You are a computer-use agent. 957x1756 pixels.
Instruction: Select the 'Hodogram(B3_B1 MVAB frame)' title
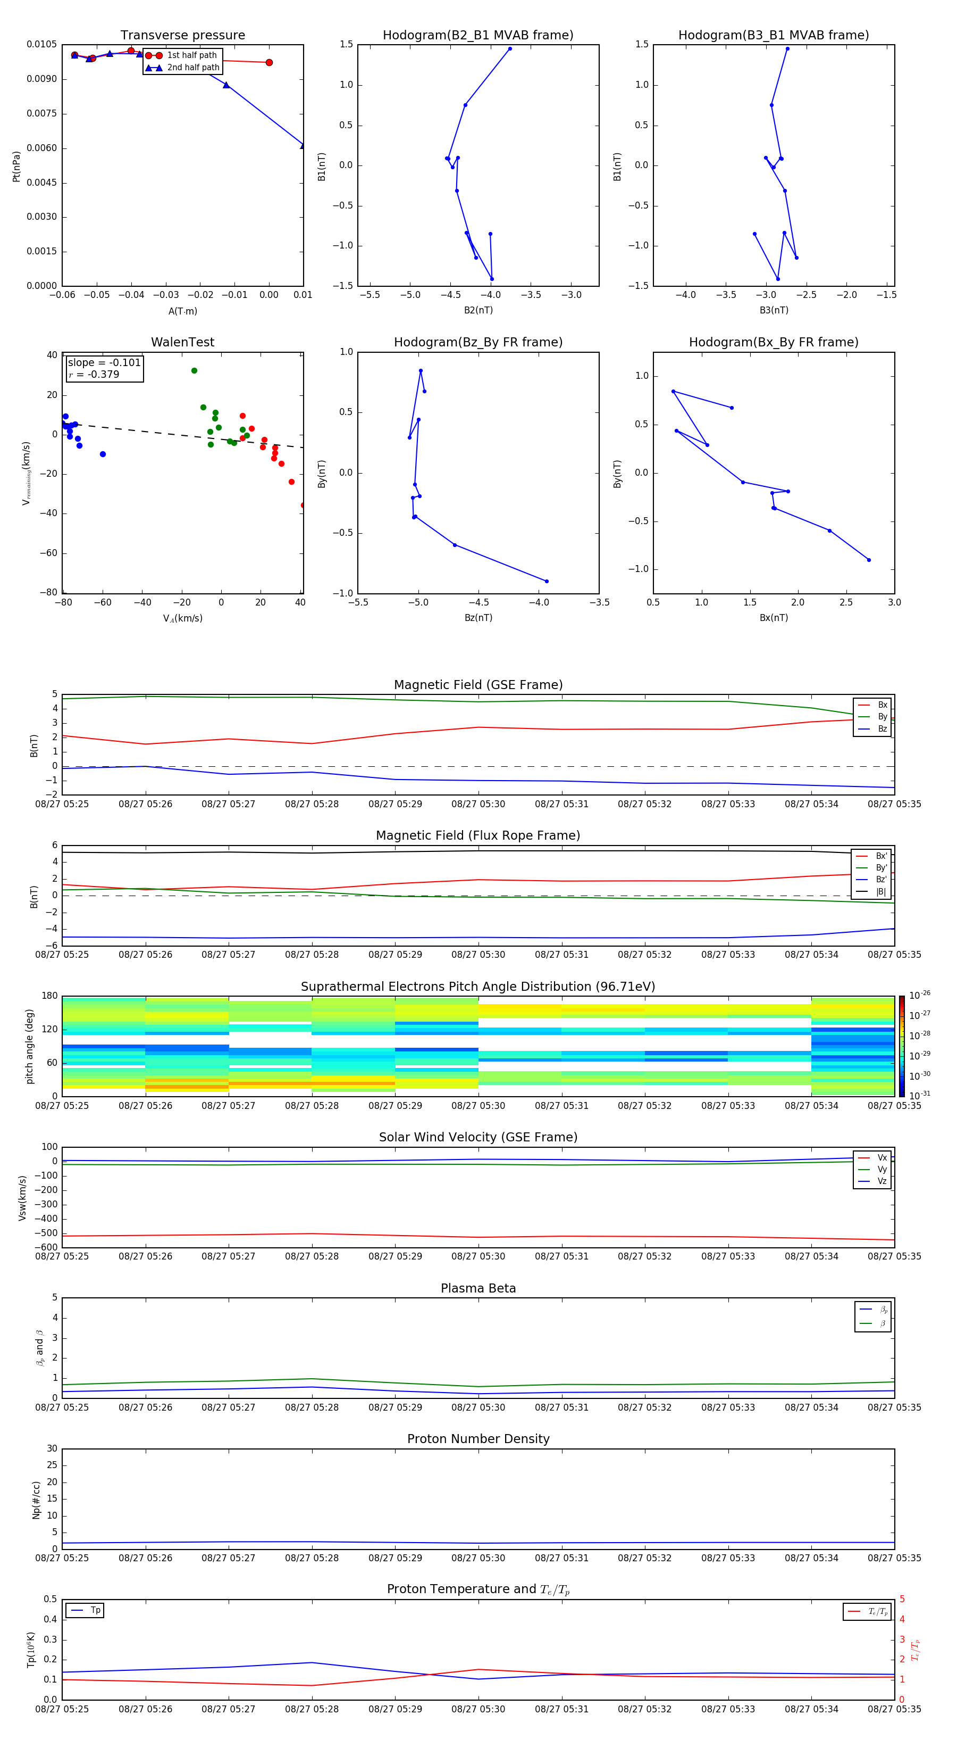774,35
